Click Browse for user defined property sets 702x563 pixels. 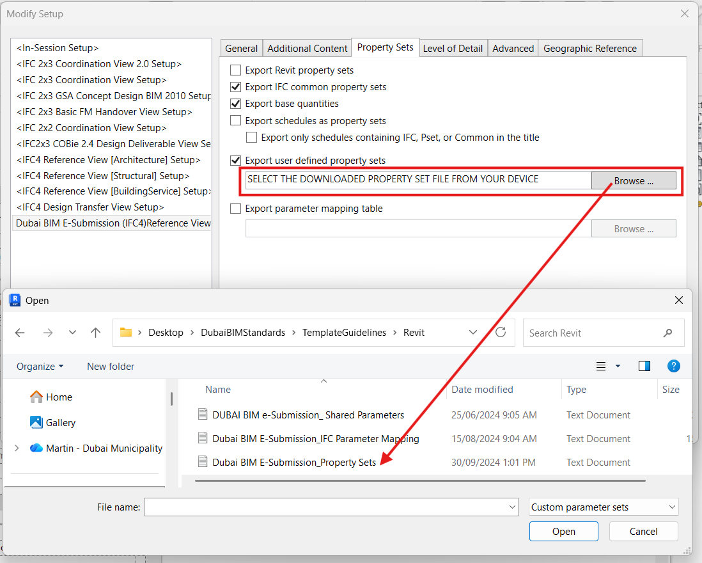pyautogui.click(x=634, y=181)
